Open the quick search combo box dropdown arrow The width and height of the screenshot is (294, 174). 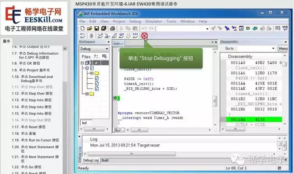tap(207, 28)
